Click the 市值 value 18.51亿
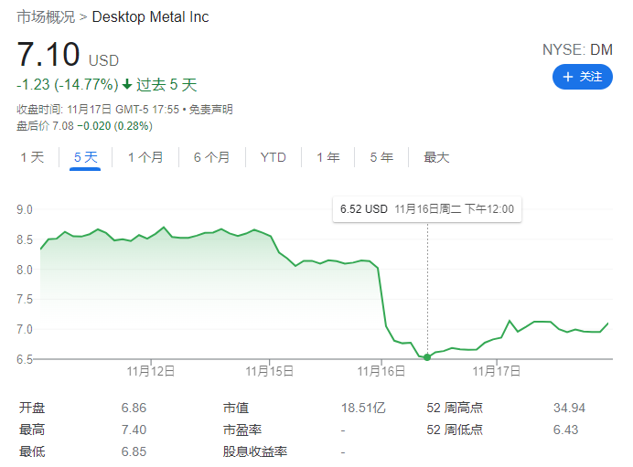 click(x=363, y=408)
